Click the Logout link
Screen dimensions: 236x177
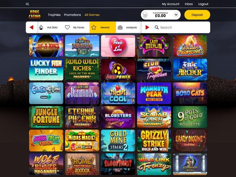pos(203,4)
